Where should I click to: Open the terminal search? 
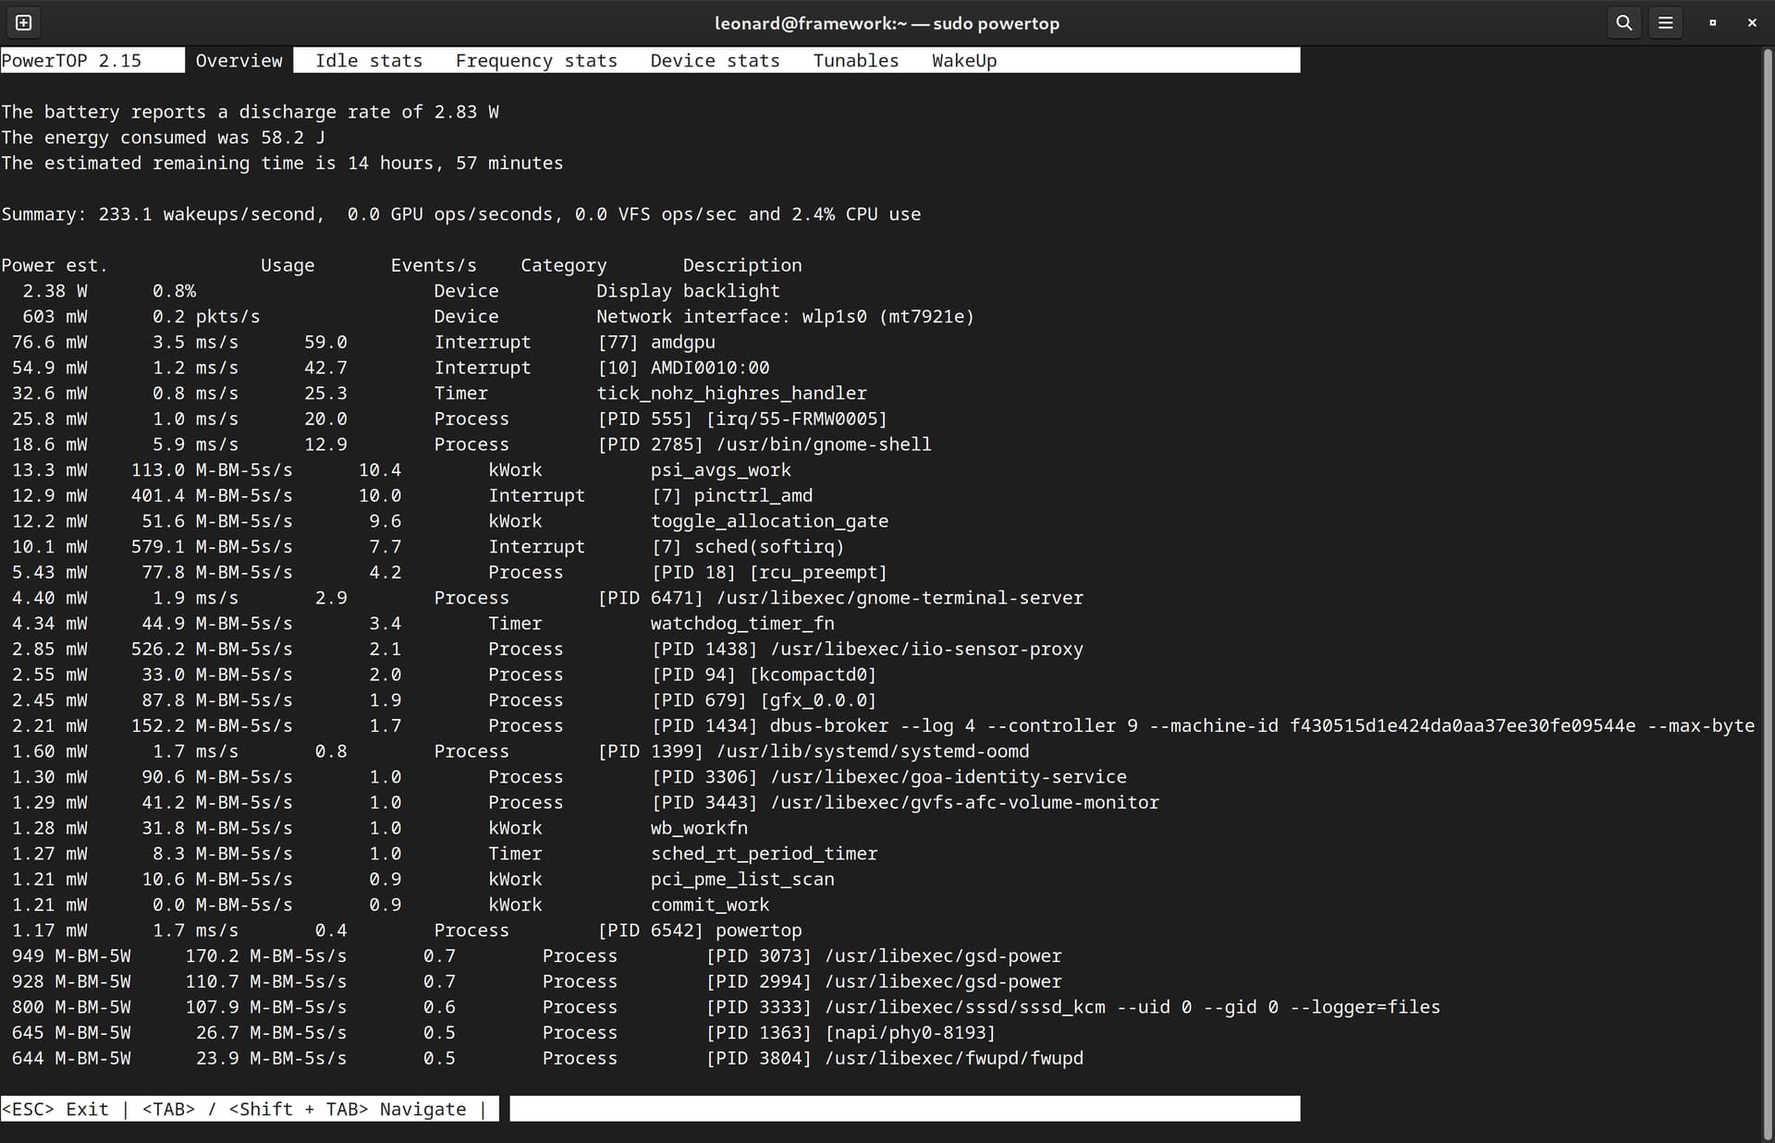click(1623, 22)
